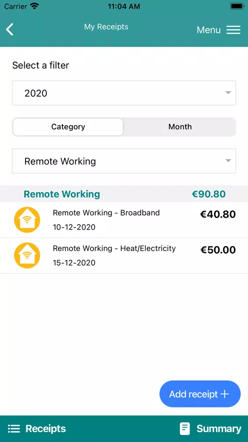Open the hamburger menu icon
The height and width of the screenshot is (442, 248).
[x=233, y=30]
